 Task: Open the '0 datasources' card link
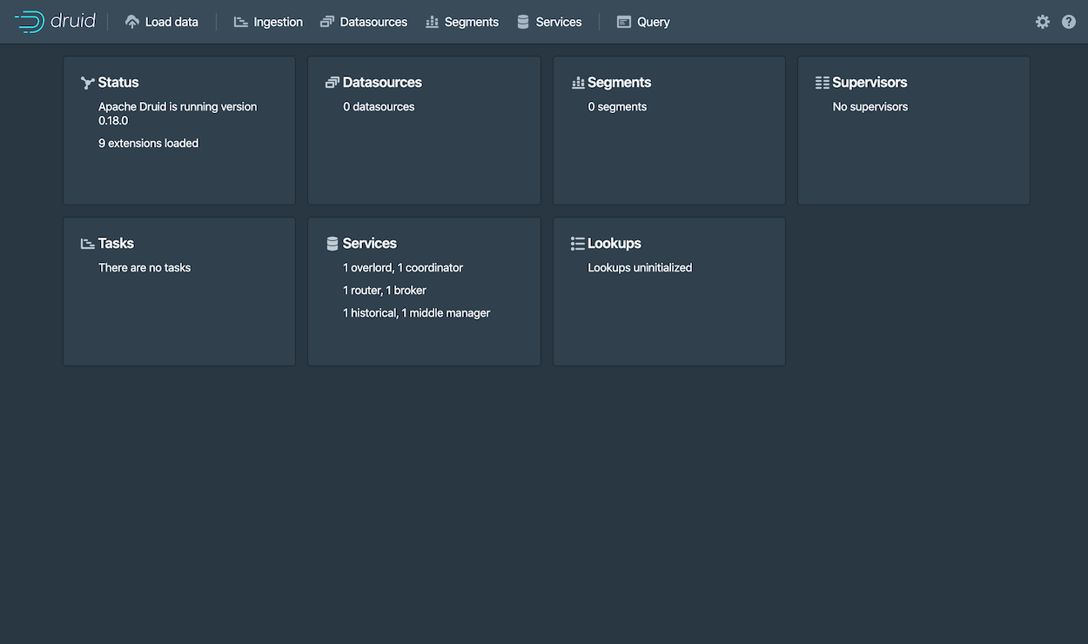[x=379, y=107]
